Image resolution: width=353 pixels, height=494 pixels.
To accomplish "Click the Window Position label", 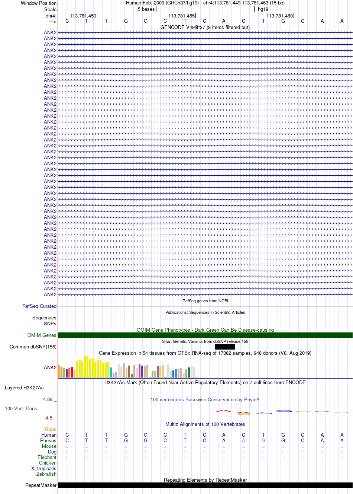I will pyautogui.click(x=39, y=3).
